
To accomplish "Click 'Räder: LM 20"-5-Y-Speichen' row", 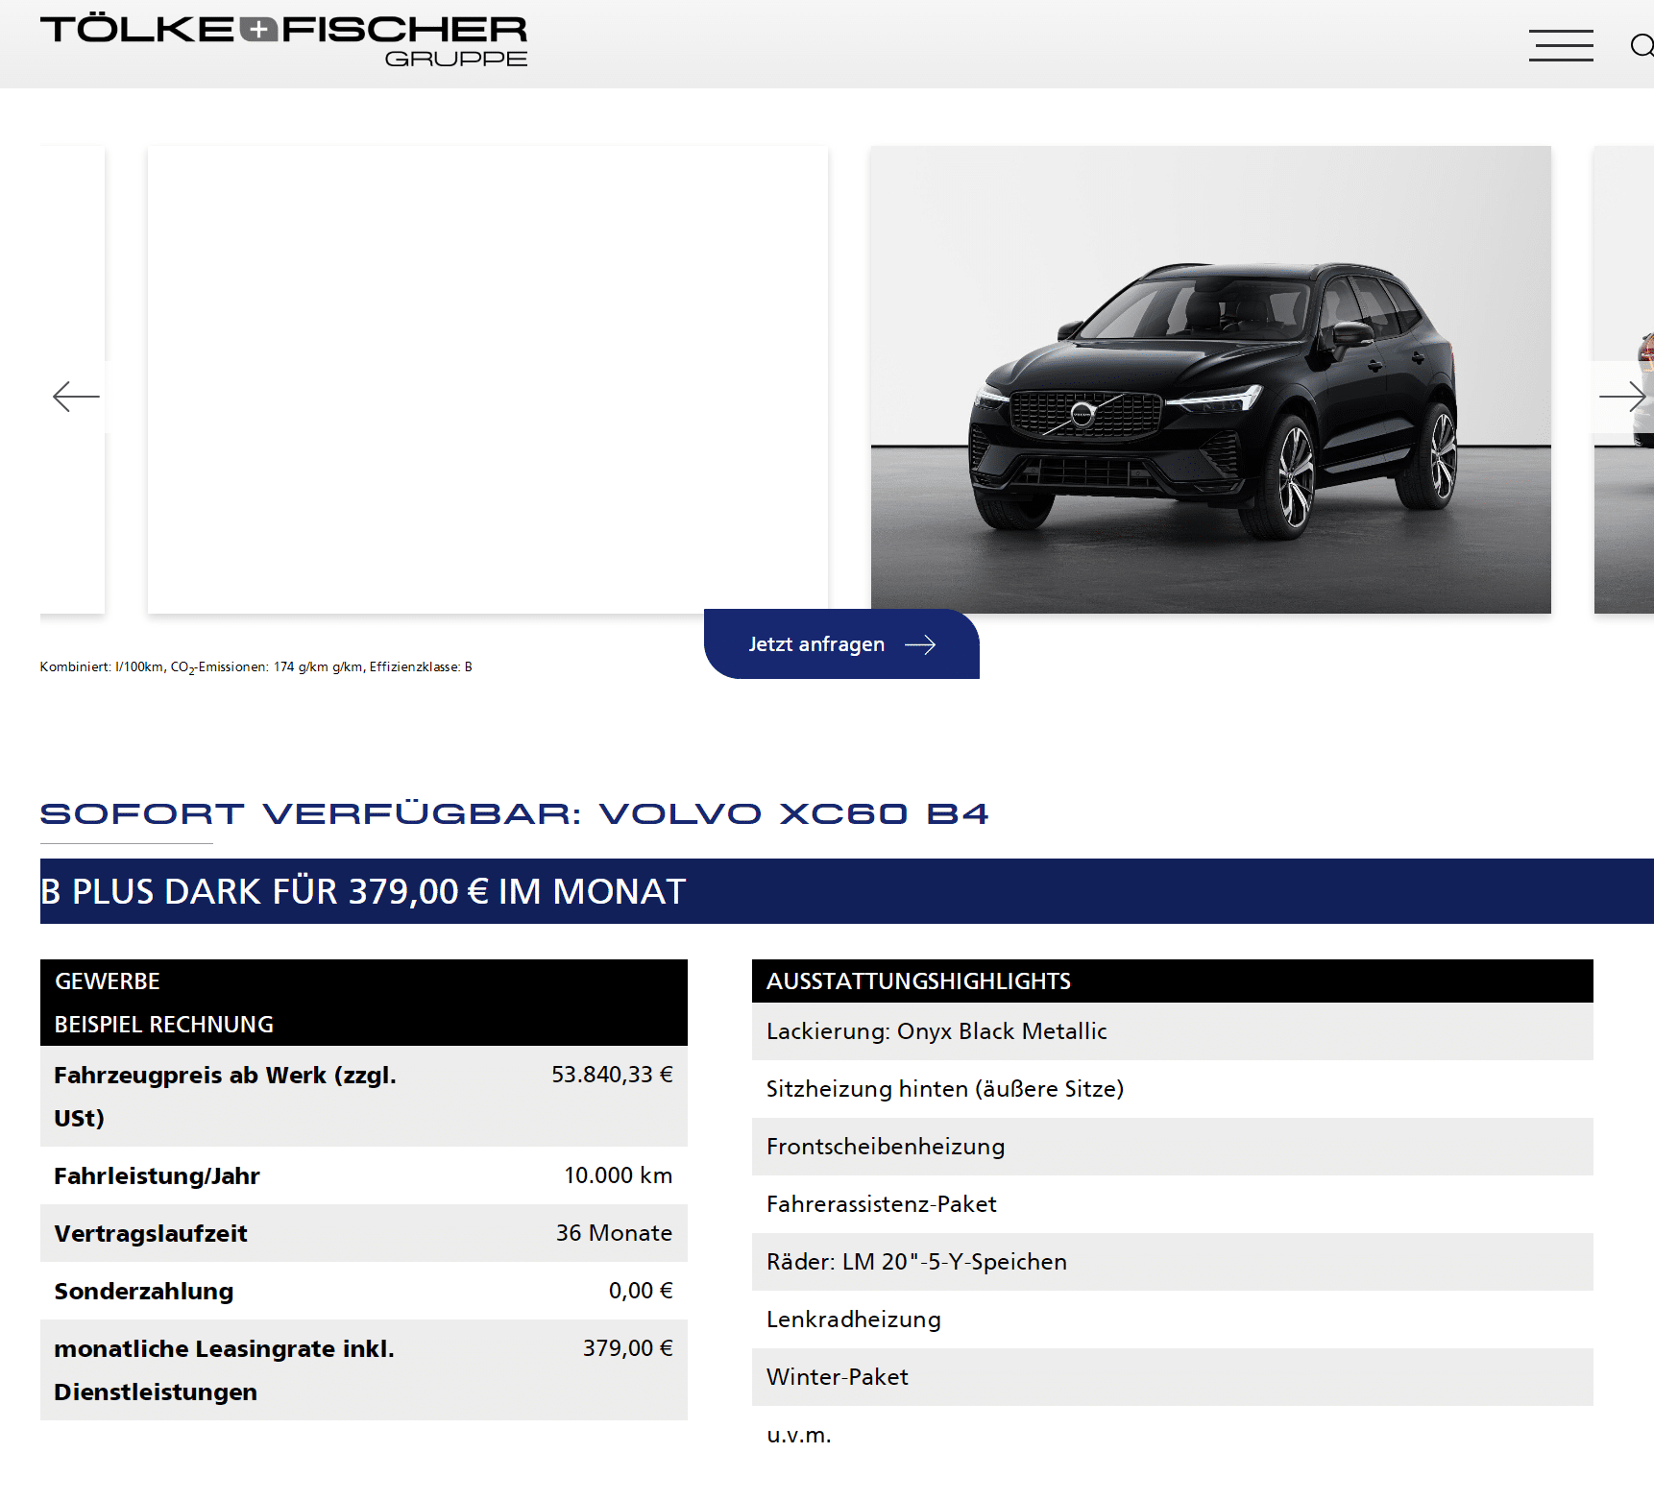I will pyautogui.click(x=1173, y=1262).
